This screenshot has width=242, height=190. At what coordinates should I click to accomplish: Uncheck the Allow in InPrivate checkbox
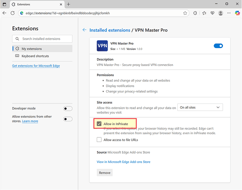coord(99,124)
